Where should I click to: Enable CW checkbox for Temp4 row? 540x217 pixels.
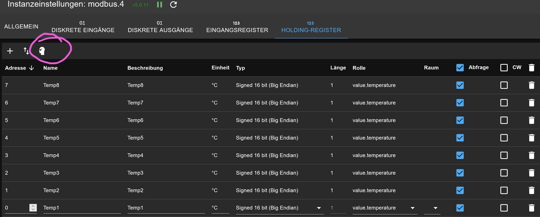504,155
